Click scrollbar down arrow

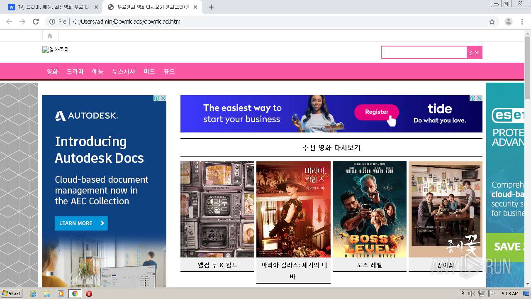528,284
